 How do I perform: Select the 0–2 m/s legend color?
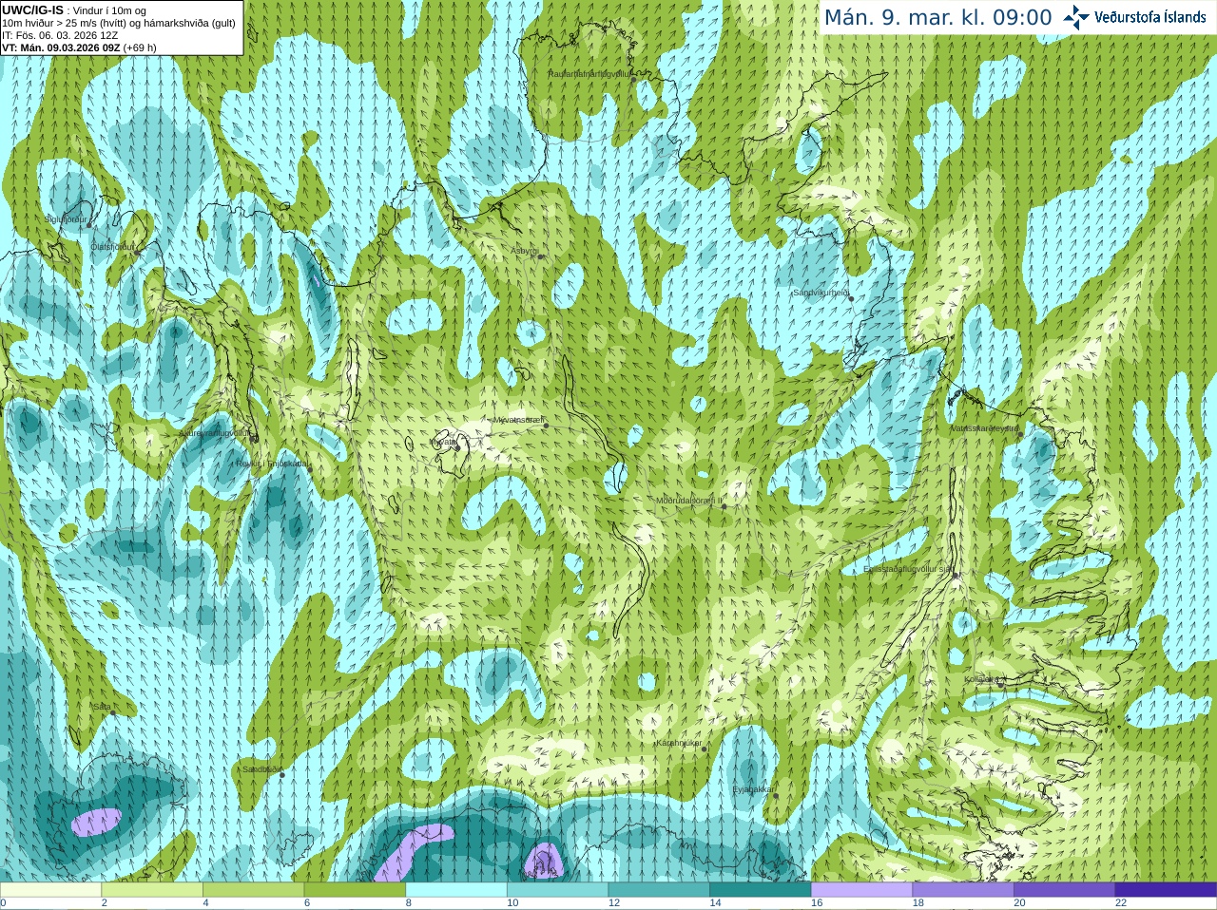tap(50, 890)
